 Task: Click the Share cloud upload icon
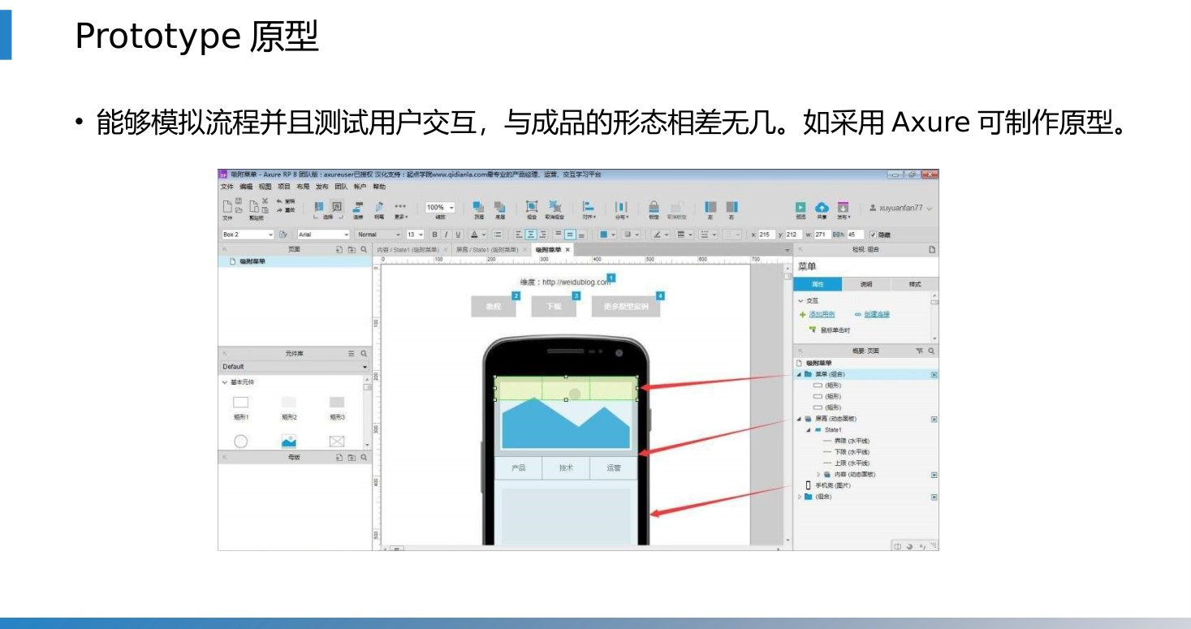(x=822, y=208)
